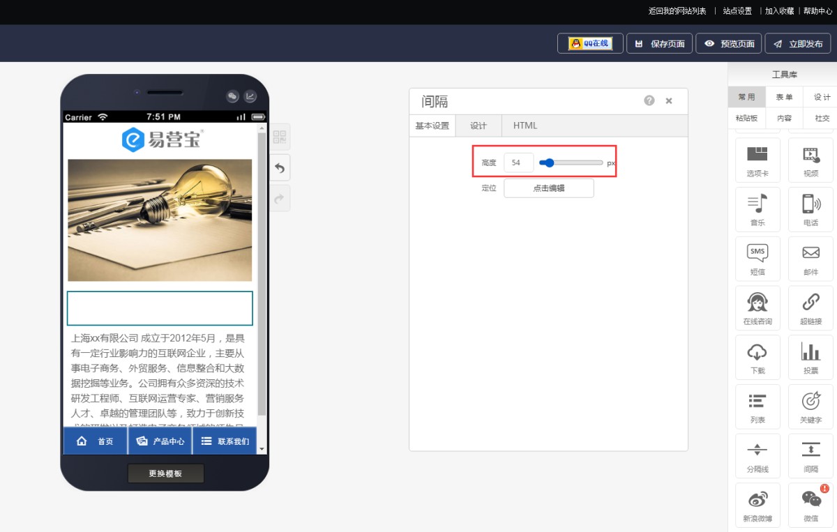
Task: Add the 在线咨询 consultation widget
Action: (757, 308)
